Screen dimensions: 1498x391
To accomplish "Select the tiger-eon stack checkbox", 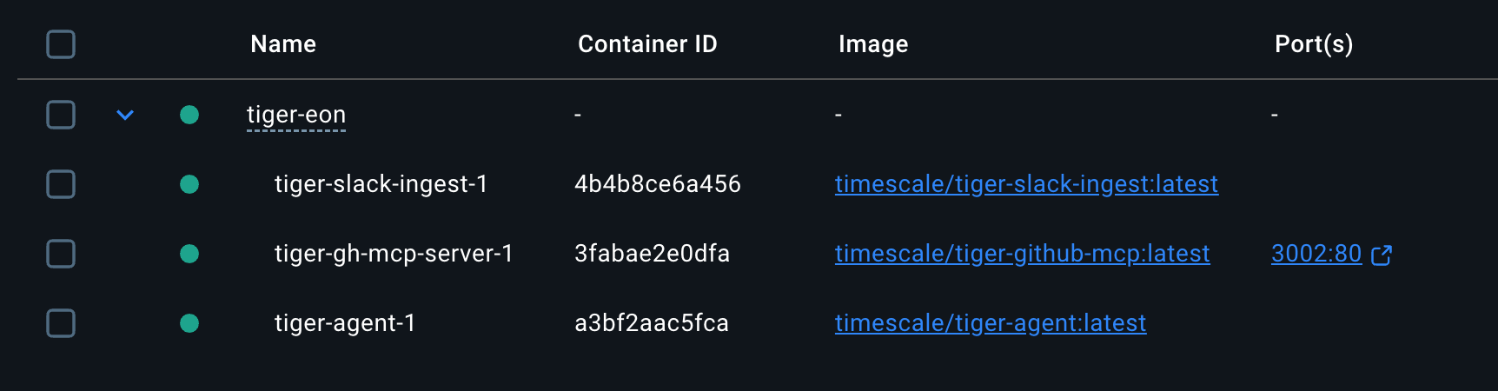I will (x=61, y=115).
